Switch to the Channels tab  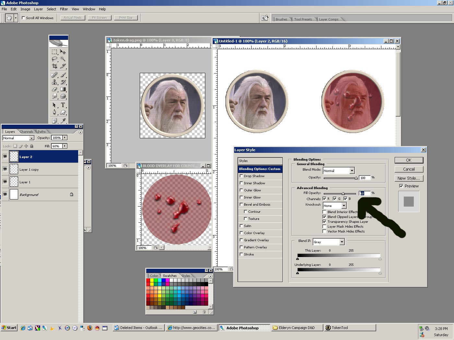[26, 132]
